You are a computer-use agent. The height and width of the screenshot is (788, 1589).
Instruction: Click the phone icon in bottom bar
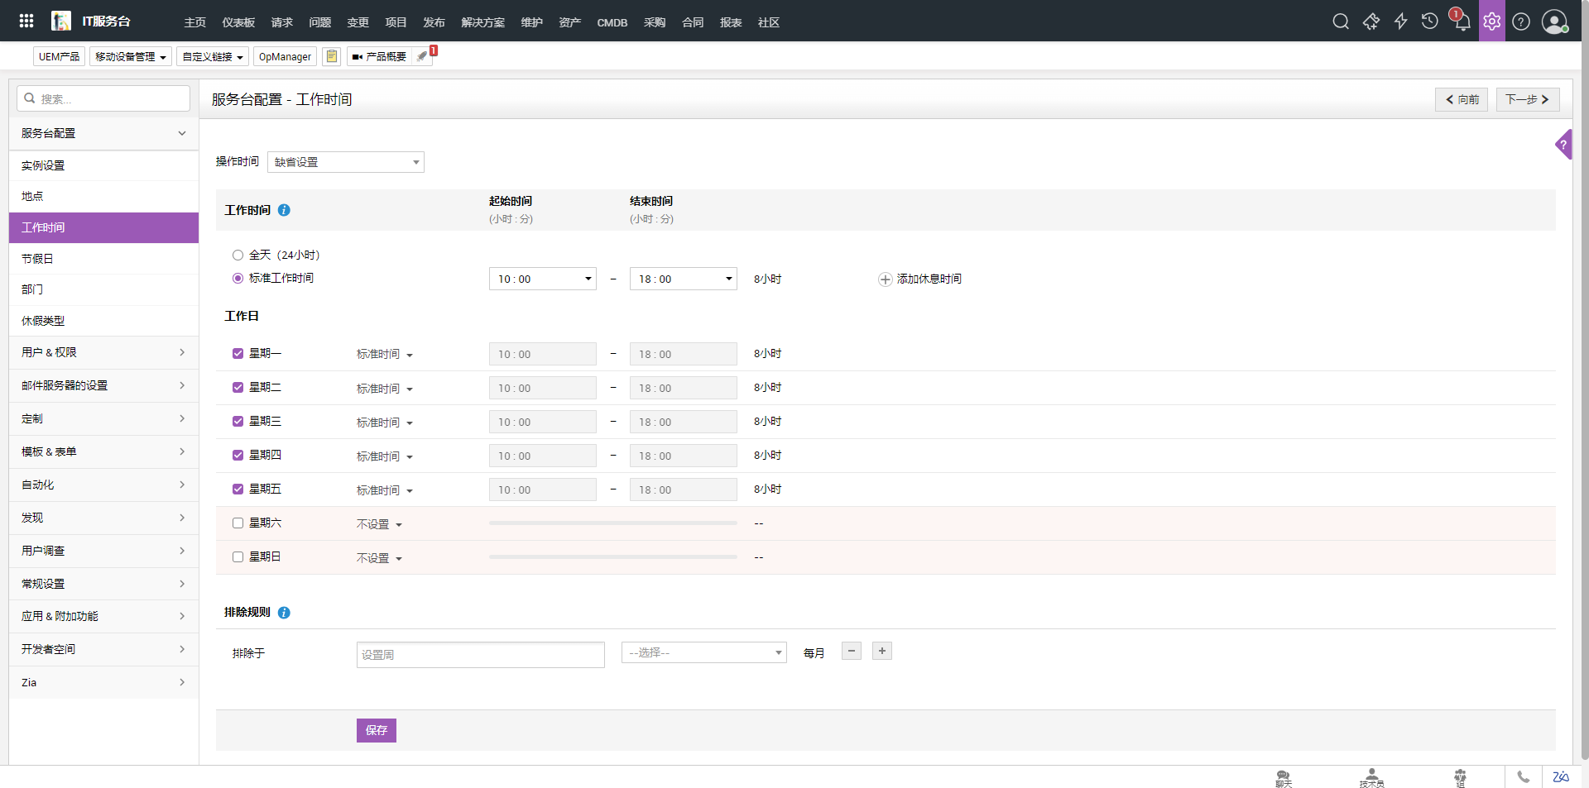[1523, 776]
